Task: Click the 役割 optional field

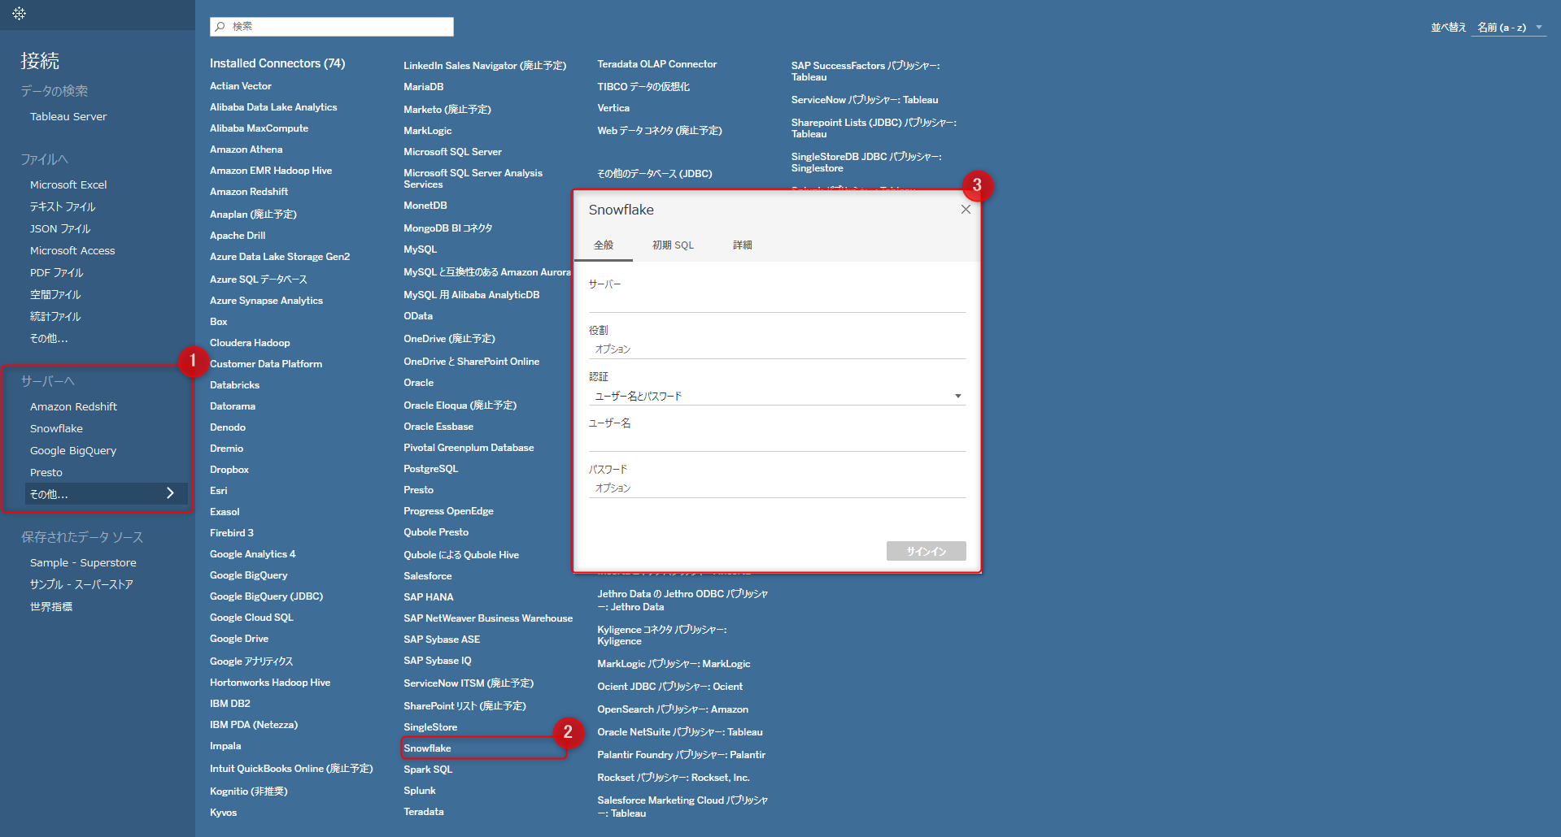Action: [x=776, y=349]
